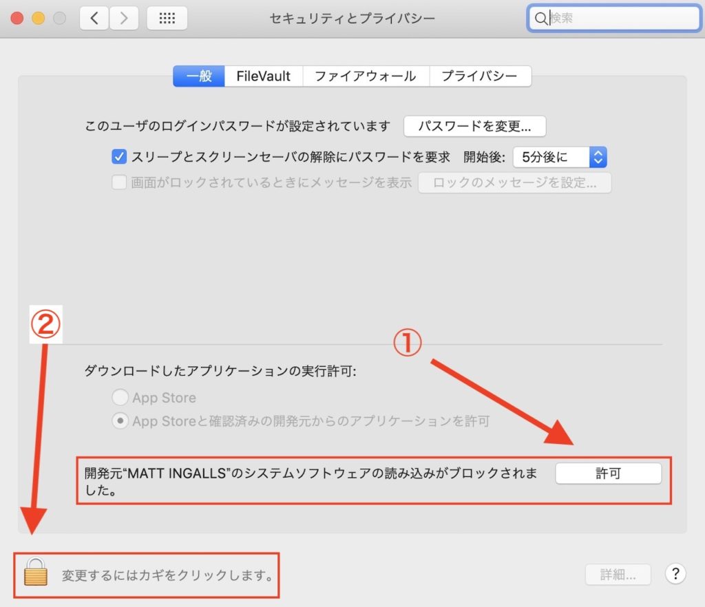705x607 pixels.
Task: Select App Store and identified developers option
Action: point(120,421)
